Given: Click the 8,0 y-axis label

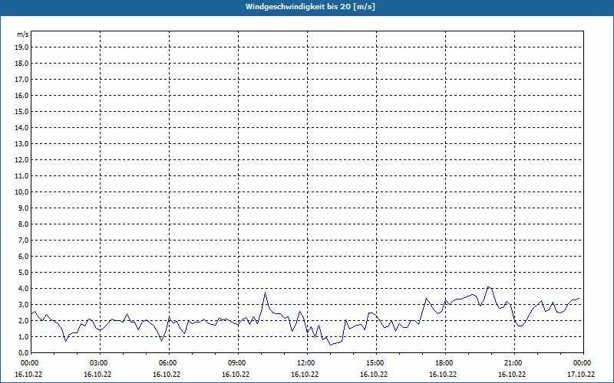Looking at the screenshot, I should [24, 224].
